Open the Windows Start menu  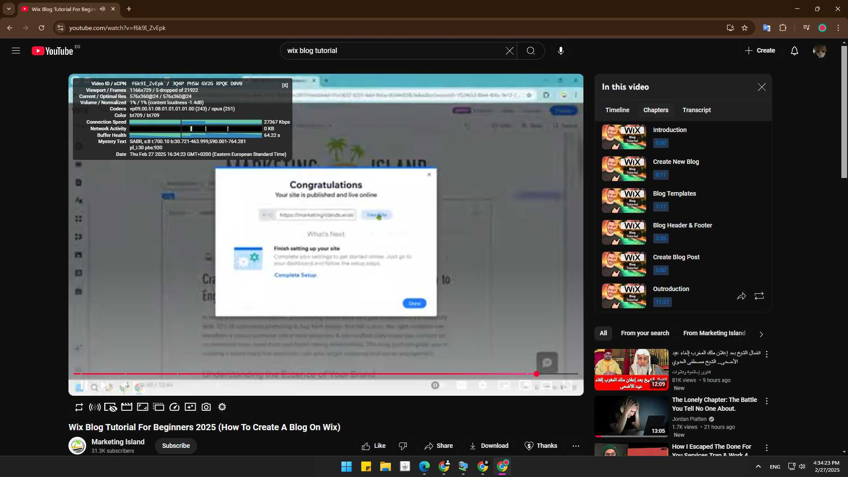[346, 466]
